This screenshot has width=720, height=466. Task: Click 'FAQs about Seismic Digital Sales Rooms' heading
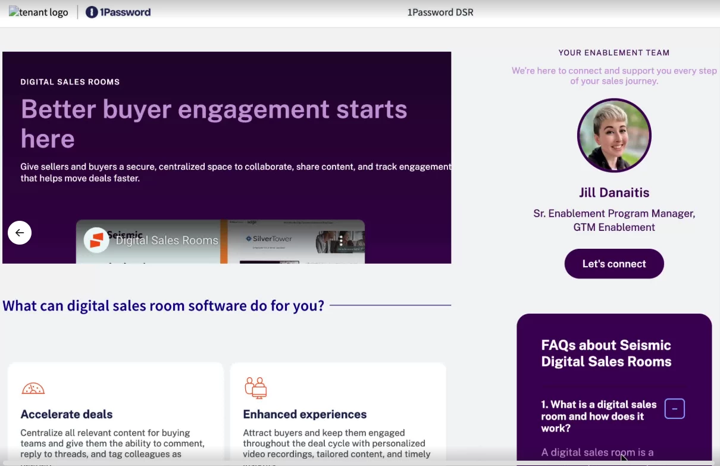(606, 353)
